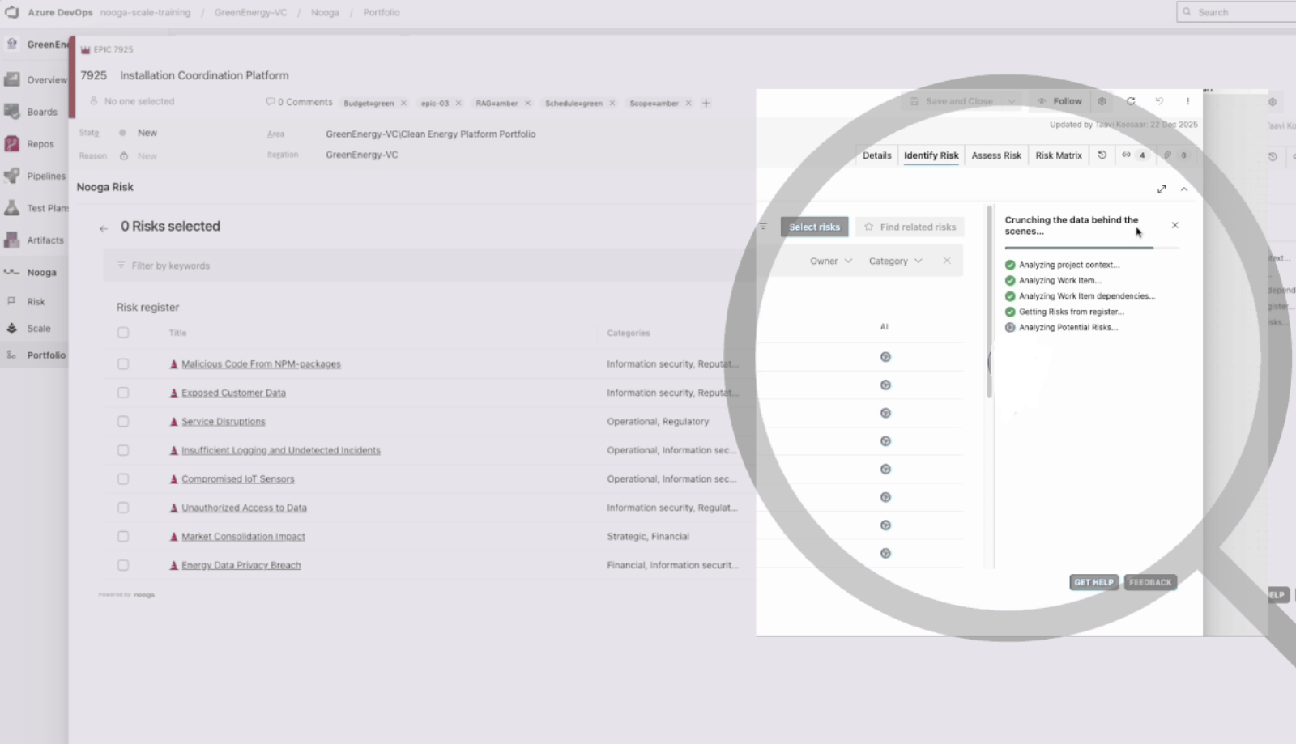Open the State field showing New
The height and width of the screenshot is (744, 1296).
[147, 133]
